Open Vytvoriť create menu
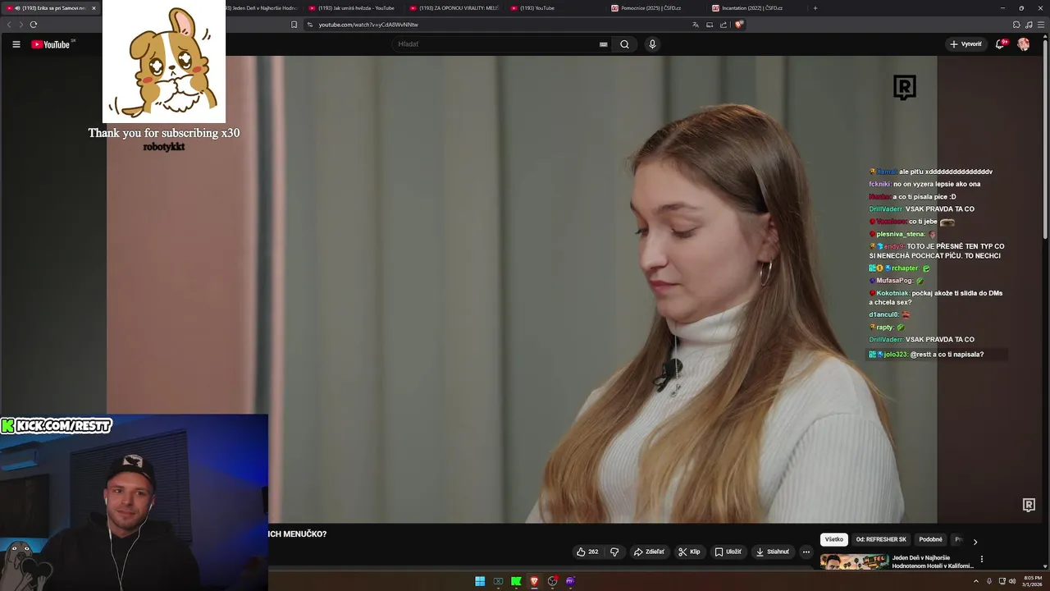 tap(966, 44)
